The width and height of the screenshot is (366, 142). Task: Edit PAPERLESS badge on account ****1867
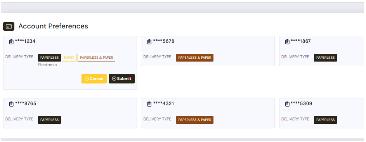[x=325, y=58]
